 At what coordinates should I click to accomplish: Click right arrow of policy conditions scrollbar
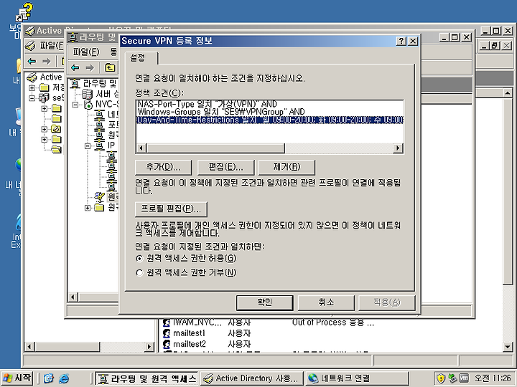(398, 148)
